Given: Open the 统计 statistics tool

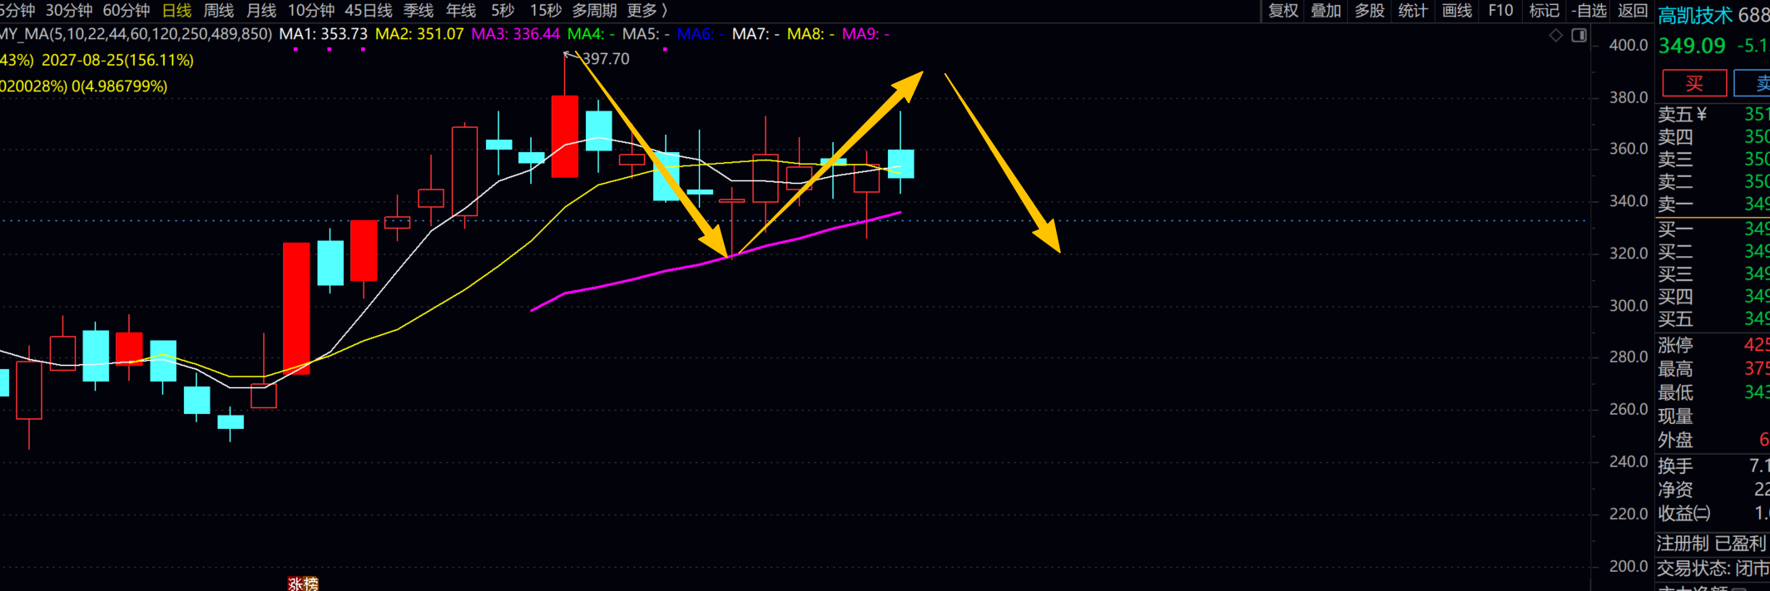Looking at the screenshot, I should pyautogui.click(x=1412, y=11).
